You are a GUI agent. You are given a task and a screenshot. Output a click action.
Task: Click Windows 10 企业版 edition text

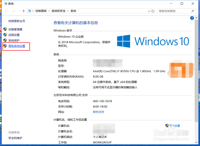(x=71, y=37)
